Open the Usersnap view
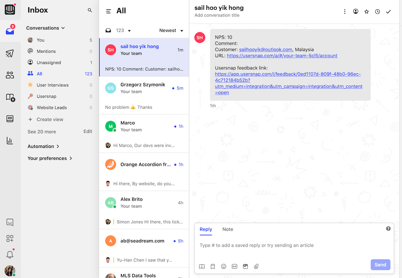402x278 pixels. pyautogui.click(x=60, y=96)
